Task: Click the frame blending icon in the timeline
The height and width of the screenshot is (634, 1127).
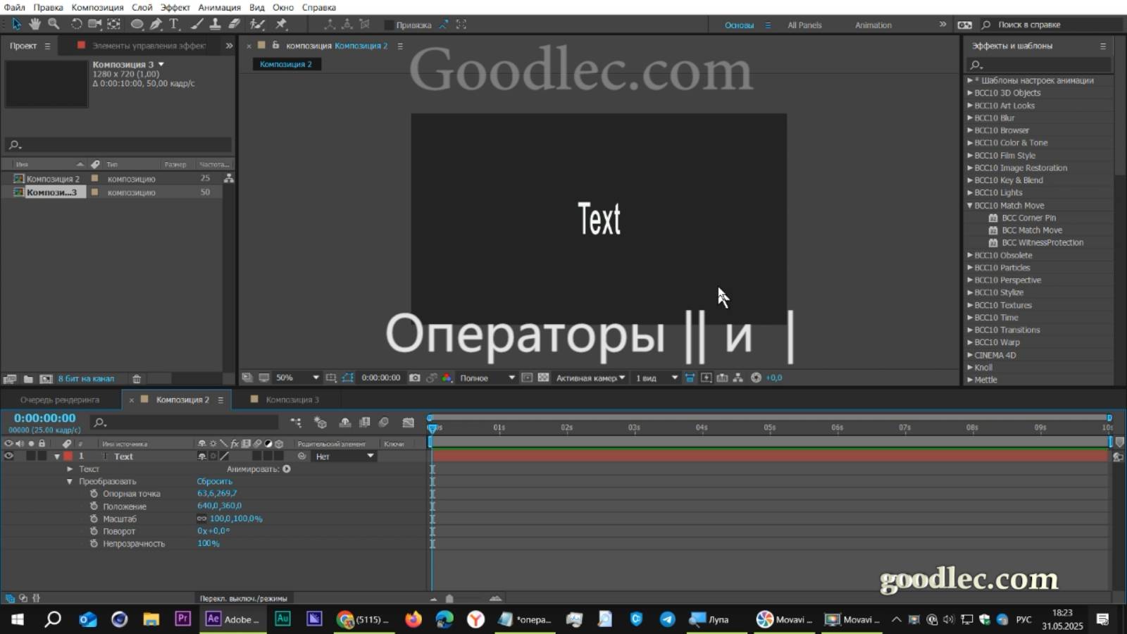Action: click(364, 423)
